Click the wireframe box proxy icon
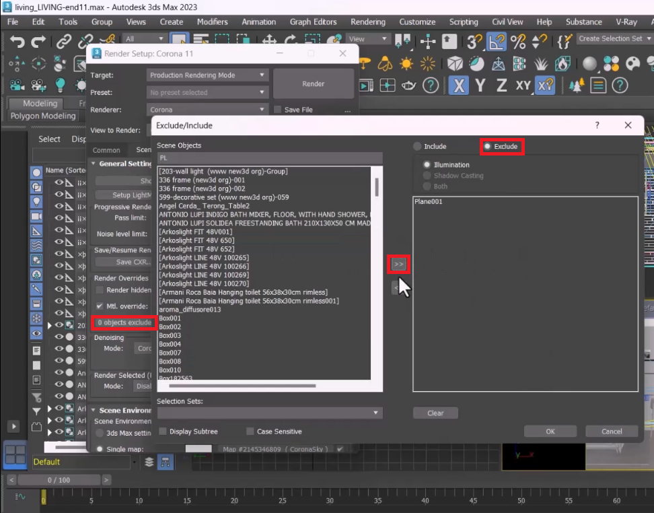The image size is (654, 513). pyautogui.click(x=455, y=63)
